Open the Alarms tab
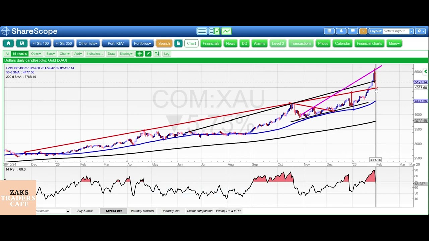The width and height of the screenshot is (429, 241). coord(259,43)
